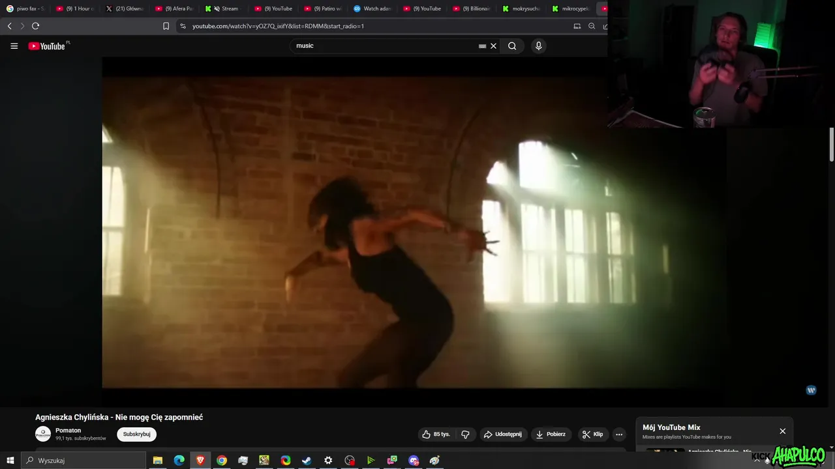This screenshot has height=469, width=835.
Task: Switch to the 'mikrocypek' tab
Action: 570,8
